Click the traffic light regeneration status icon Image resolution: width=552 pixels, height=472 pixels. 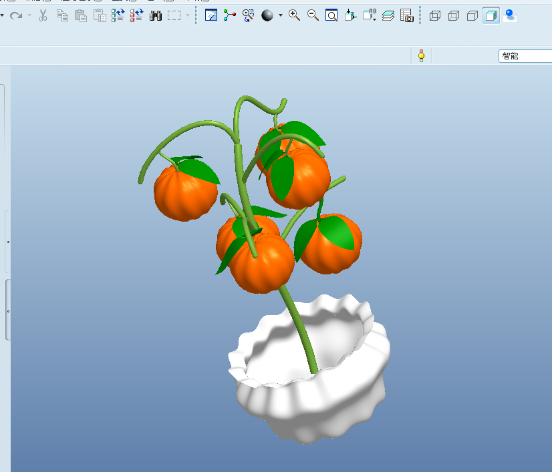422,56
